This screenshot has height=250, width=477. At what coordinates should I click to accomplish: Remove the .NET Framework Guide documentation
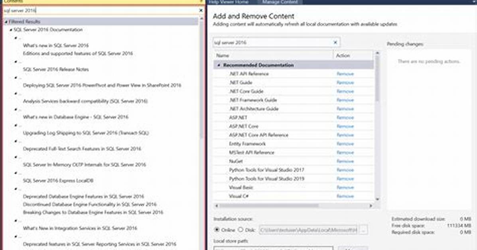pos(345,100)
